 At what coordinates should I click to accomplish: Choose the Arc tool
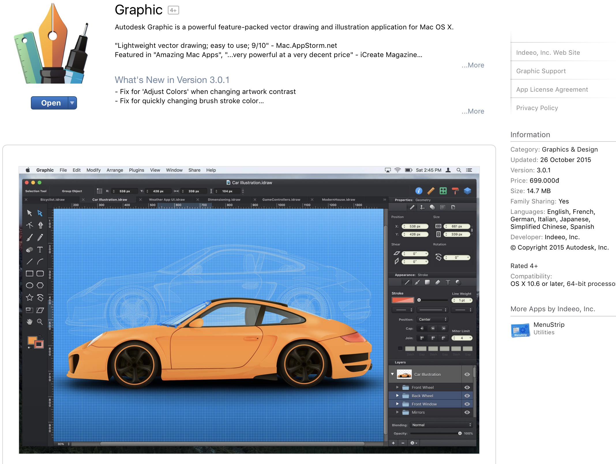tap(40, 262)
